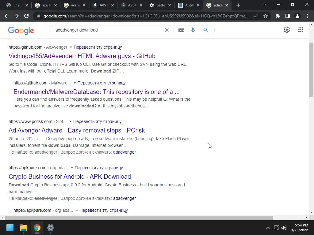The height and width of the screenshot is (235, 314).
Task: Clear the search query text
Action: 167,30
